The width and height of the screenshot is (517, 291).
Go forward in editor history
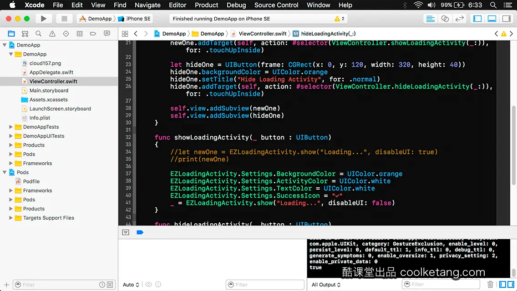[146, 34]
